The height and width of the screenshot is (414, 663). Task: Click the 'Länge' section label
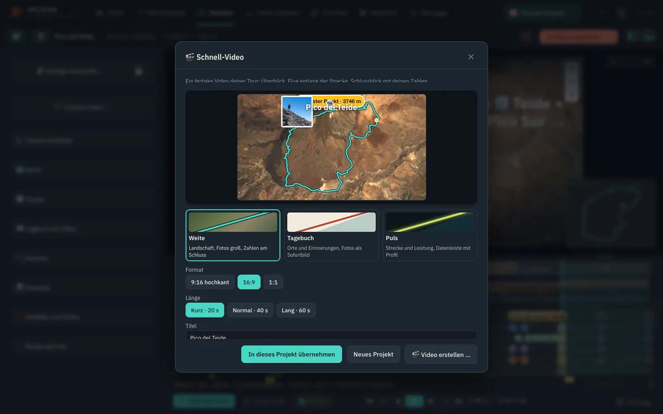point(193,298)
